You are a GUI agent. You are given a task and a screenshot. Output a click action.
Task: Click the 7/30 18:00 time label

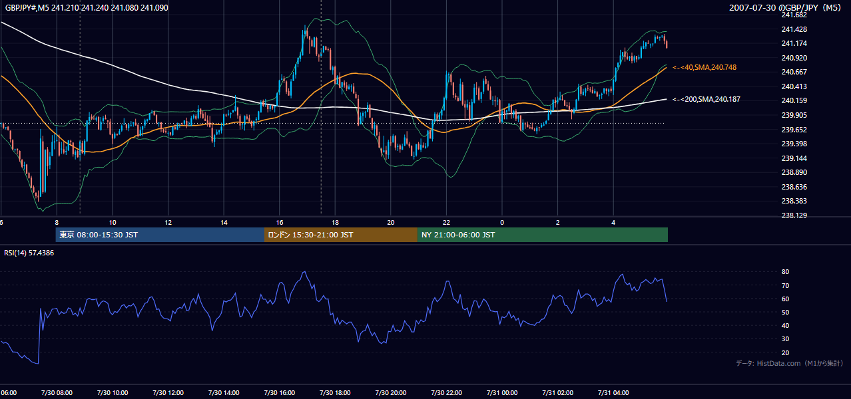335,393
